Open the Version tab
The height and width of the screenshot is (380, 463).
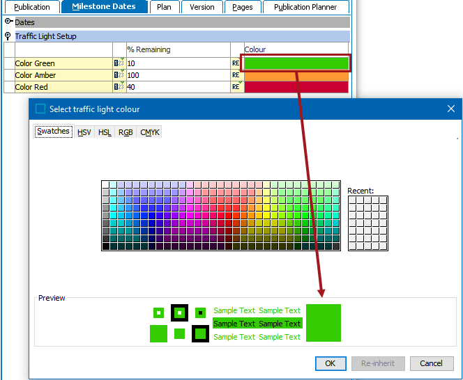click(202, 7)
